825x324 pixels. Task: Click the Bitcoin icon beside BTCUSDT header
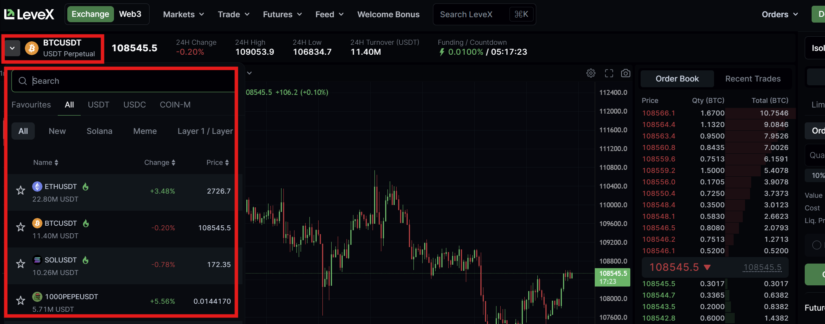32,48
